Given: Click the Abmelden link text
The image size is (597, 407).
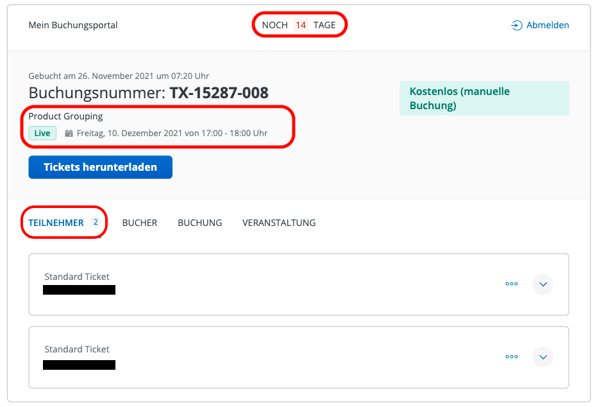Looking at the screenshot, I should (x=548, y=26).
